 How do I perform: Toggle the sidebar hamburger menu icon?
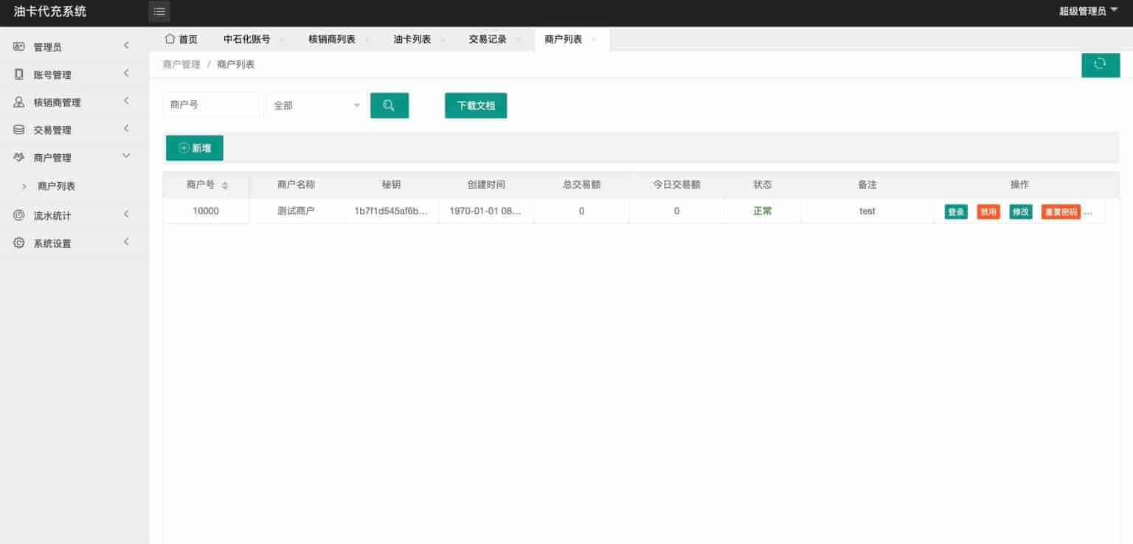[x=159, y=11]
